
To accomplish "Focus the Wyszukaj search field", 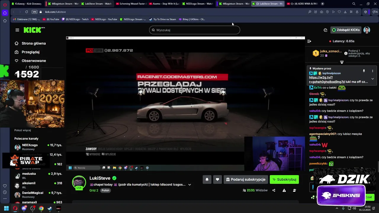I will click(195, 30).
